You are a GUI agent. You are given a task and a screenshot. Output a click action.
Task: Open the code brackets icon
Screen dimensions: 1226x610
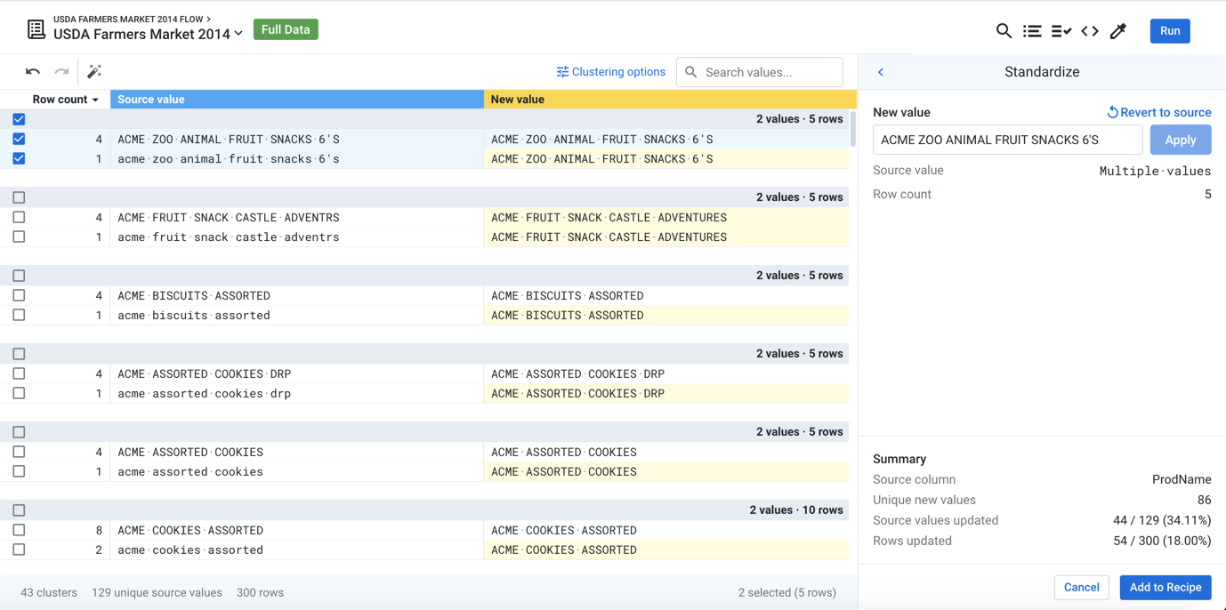pos(1090,31)
